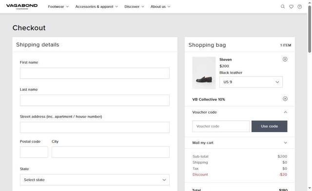Click the Shopping bag heading
Screen dimensions: 312x191
(x=207, y=45)
